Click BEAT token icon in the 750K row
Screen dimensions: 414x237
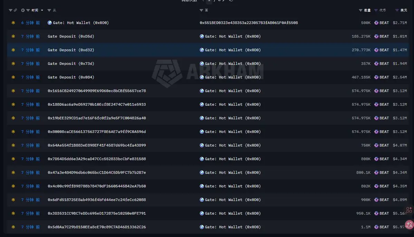(376, 145)
